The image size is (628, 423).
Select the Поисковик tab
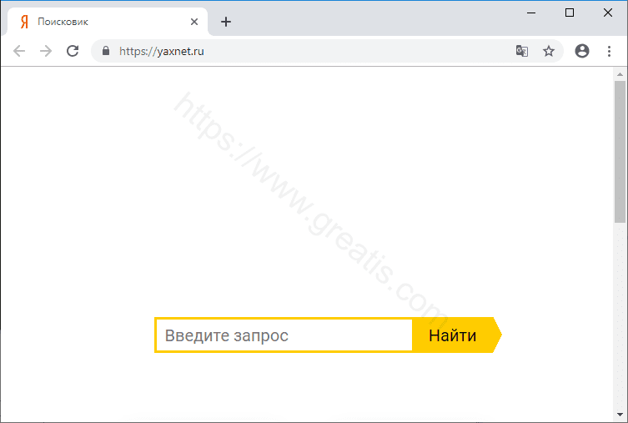click(x=100, y=22)
